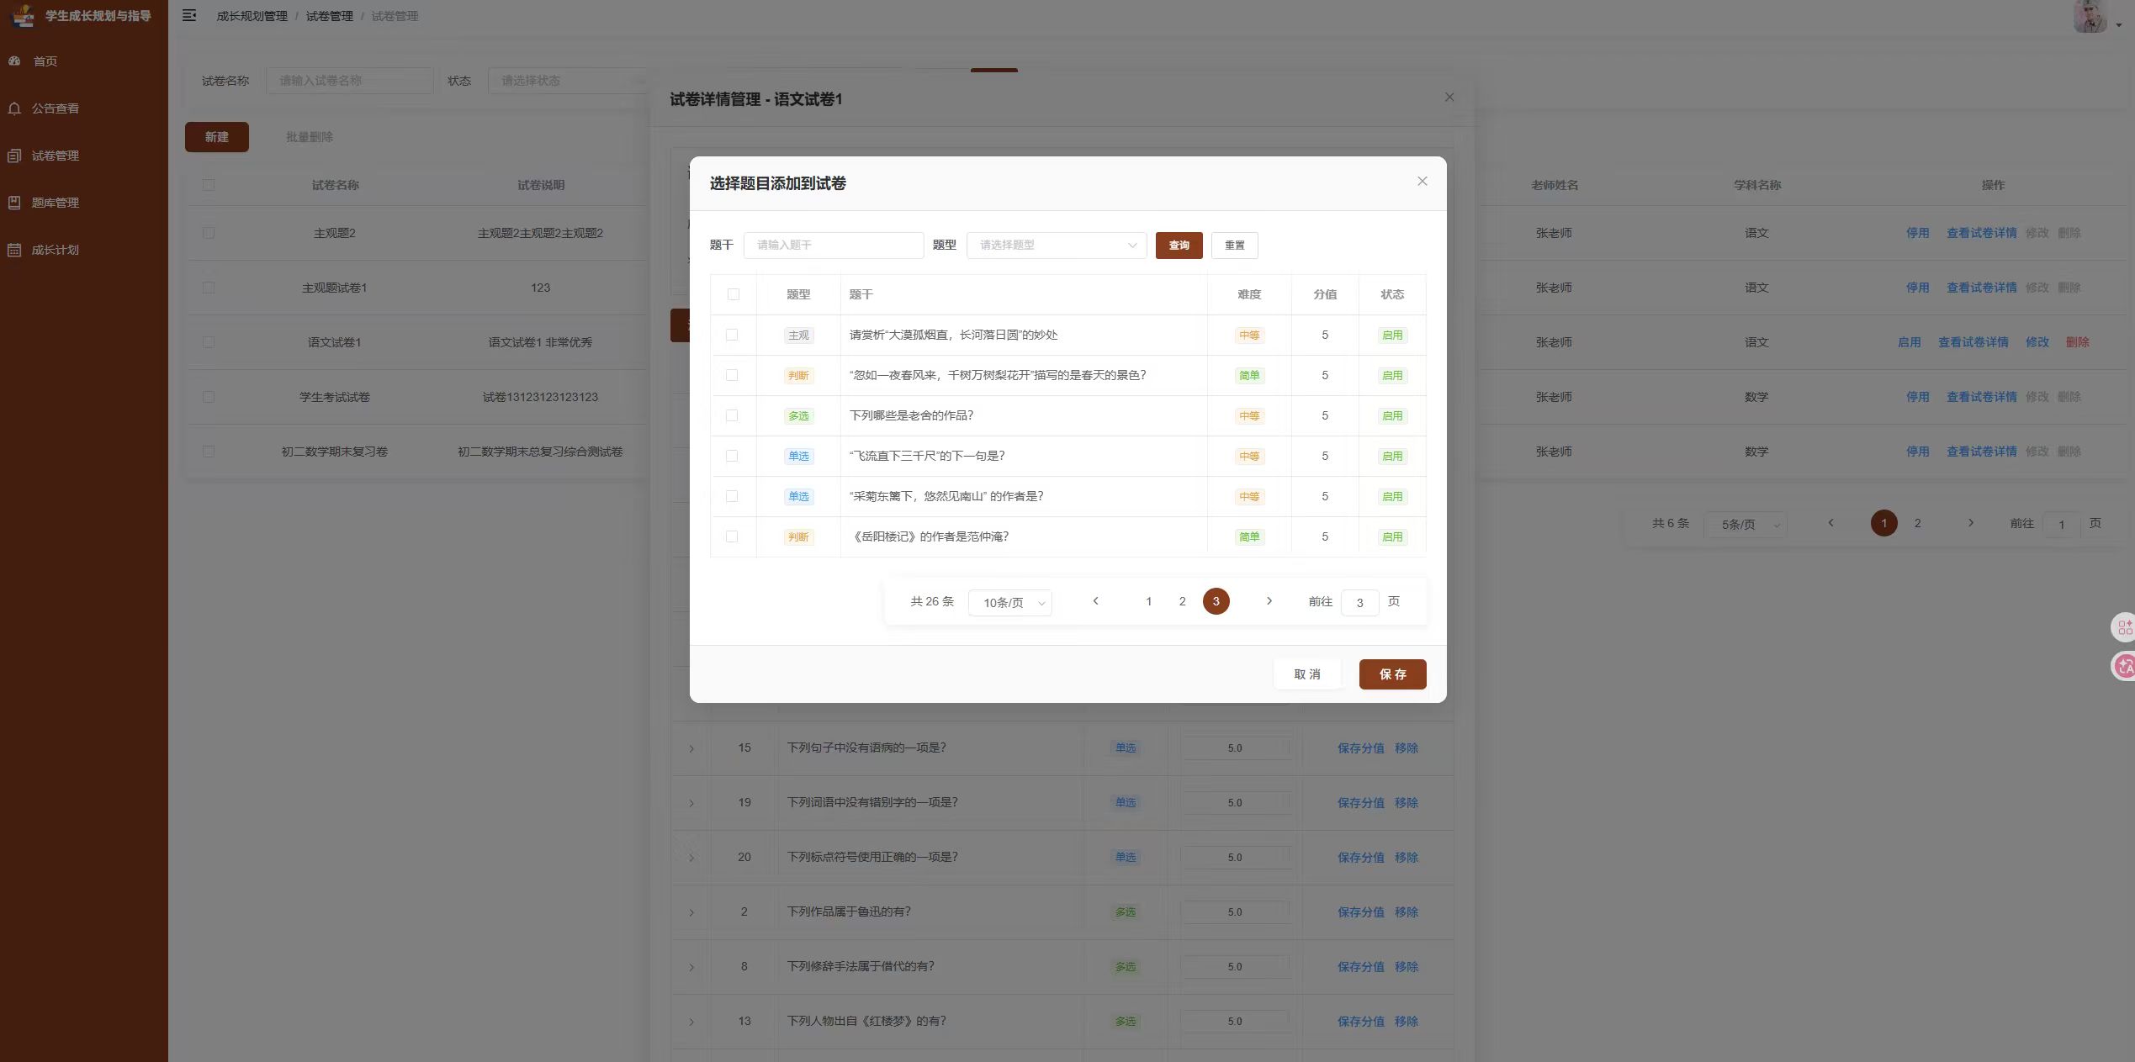Open the 5条/页 dropdown in background list
The image size is (2135, 1062).
(1746, 525)
